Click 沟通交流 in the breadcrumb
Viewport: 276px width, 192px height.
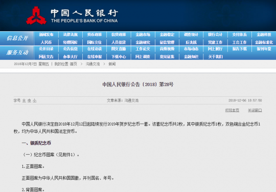coord(93,64)
